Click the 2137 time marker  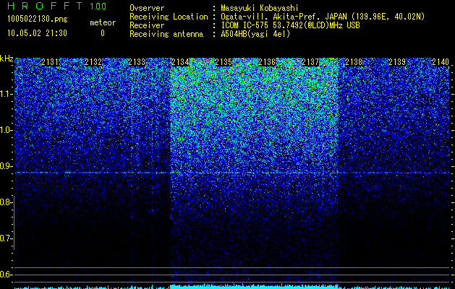click(310, 62)
